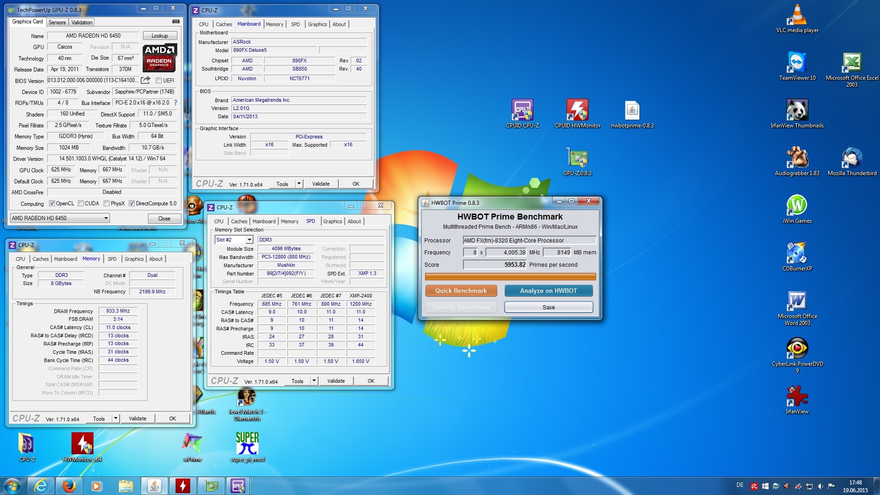Toggle DirectCompute 5.0 checkbox

click(x=132, y=203)
